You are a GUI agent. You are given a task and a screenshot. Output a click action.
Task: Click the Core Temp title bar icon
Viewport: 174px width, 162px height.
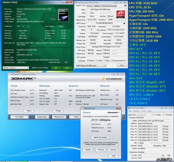tap(129, 108)
